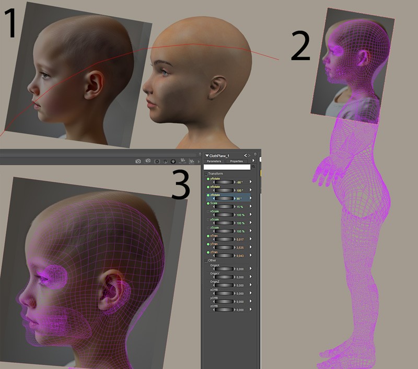
Task: Toggle the green animation dot beside xRotate
Action: [208, 187]
